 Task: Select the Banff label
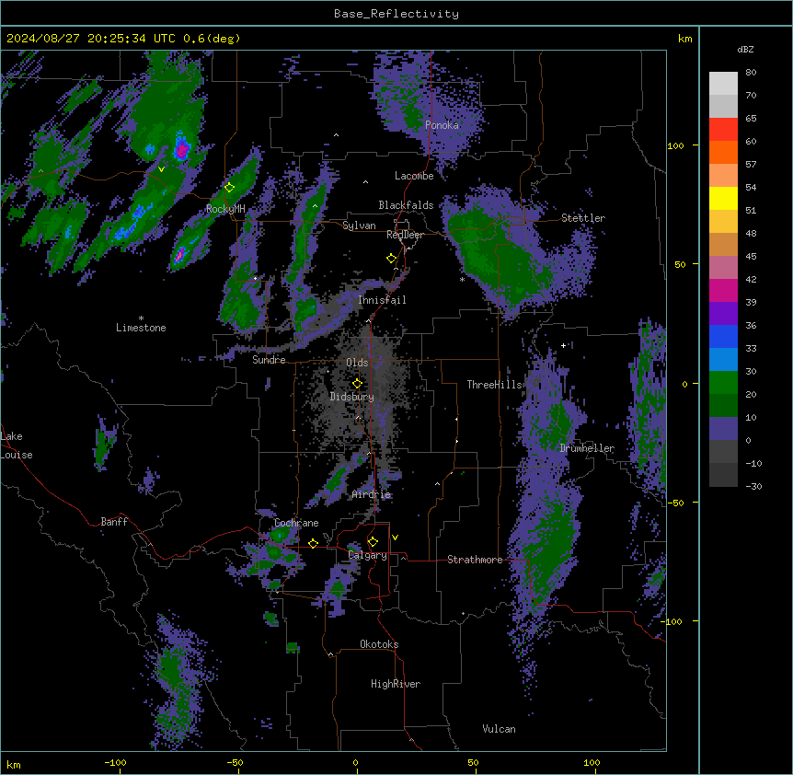(114, 522)
